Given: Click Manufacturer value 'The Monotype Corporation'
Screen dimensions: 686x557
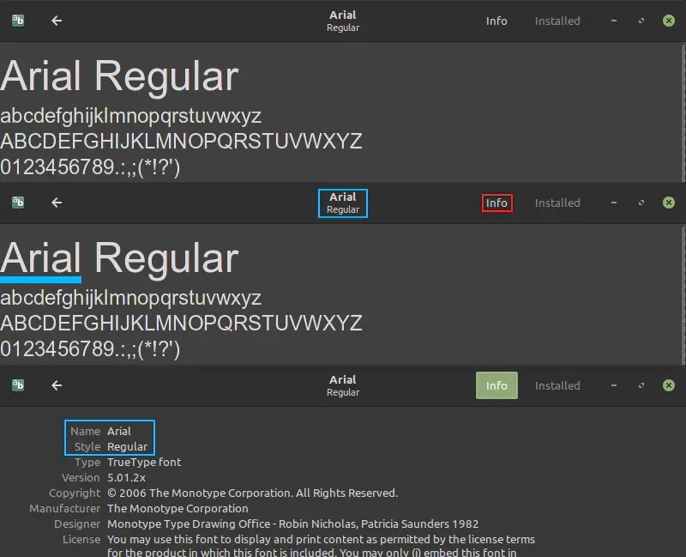Looking at the screenshot, I should (x=178, y=508).
